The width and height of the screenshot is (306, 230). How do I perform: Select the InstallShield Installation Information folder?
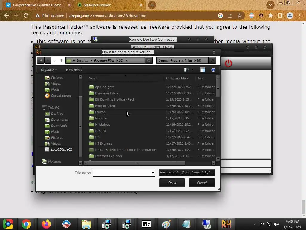click(152, 150)
